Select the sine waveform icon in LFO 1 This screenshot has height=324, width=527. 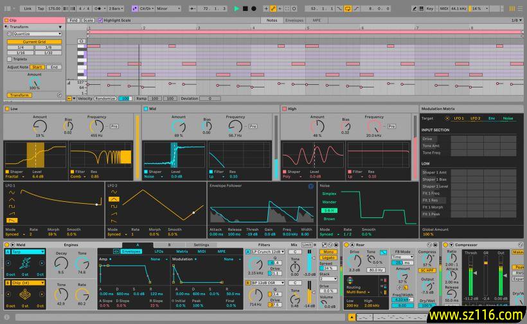tap(10, 192)
